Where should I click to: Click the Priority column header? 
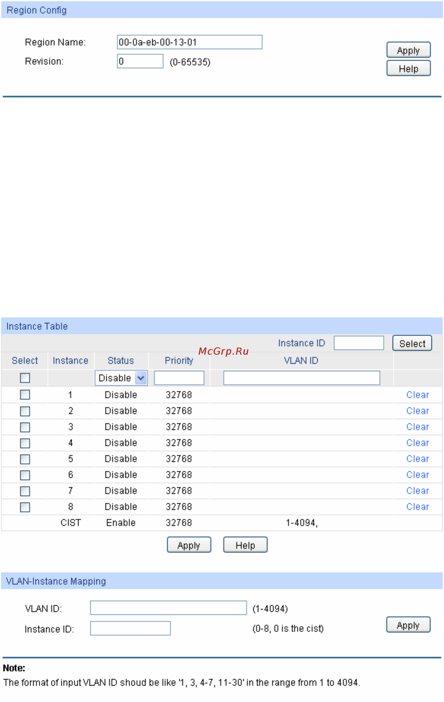(179, 361)
